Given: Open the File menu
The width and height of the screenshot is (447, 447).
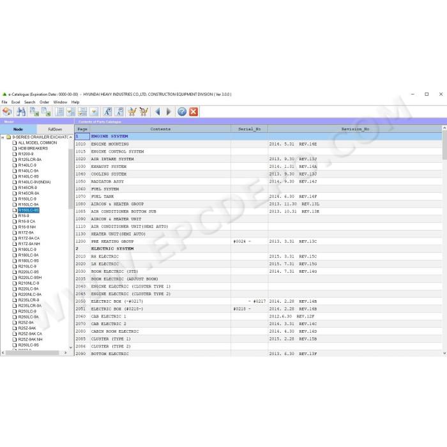Looking at the screenshot, I should click(4, 102).
